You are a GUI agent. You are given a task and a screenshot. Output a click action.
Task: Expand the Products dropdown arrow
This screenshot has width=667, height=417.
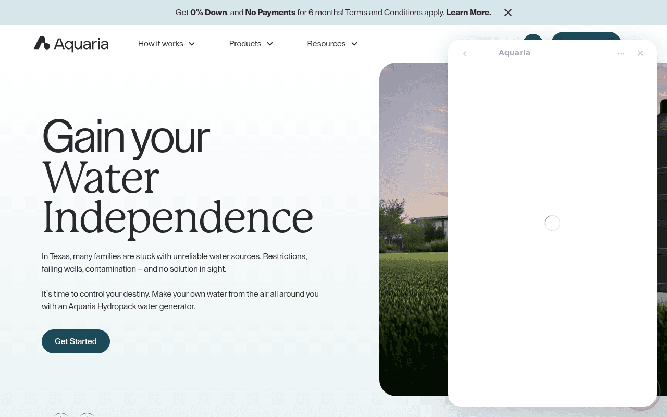(x=270, y=44)
